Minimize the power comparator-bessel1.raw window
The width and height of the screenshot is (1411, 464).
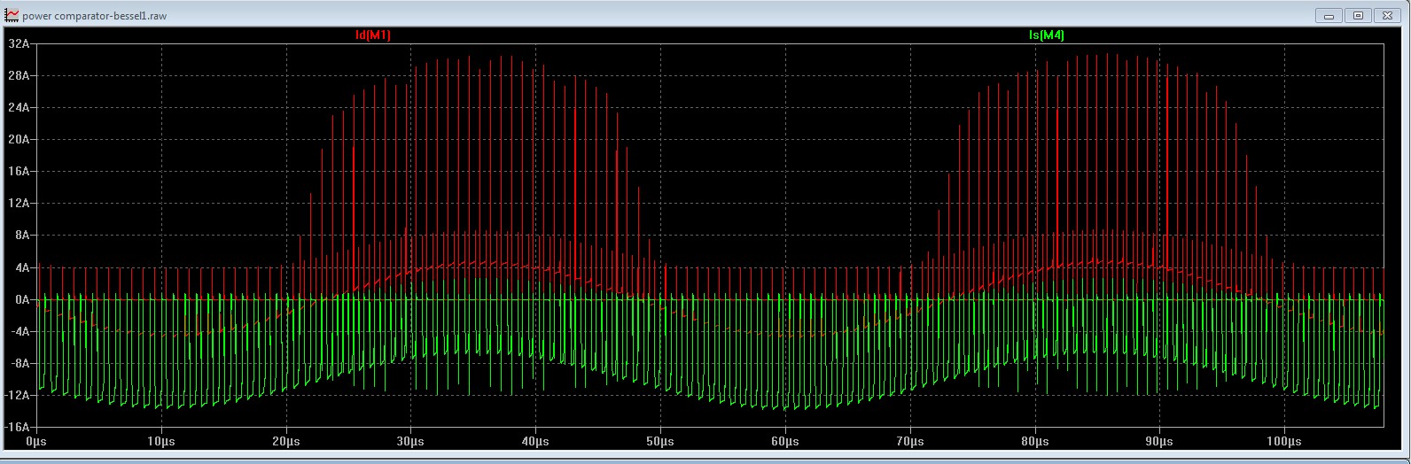pyautogui.click(x=1329, y=15)
